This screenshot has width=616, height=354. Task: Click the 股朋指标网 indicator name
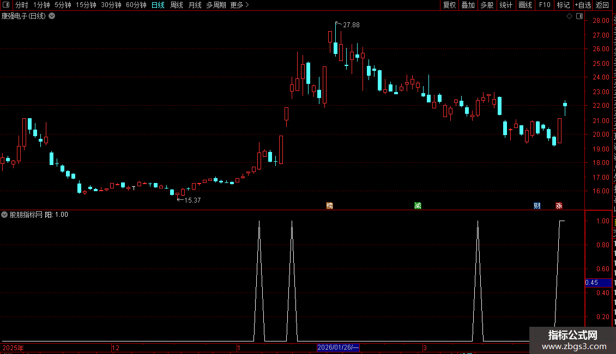[26, 215]
